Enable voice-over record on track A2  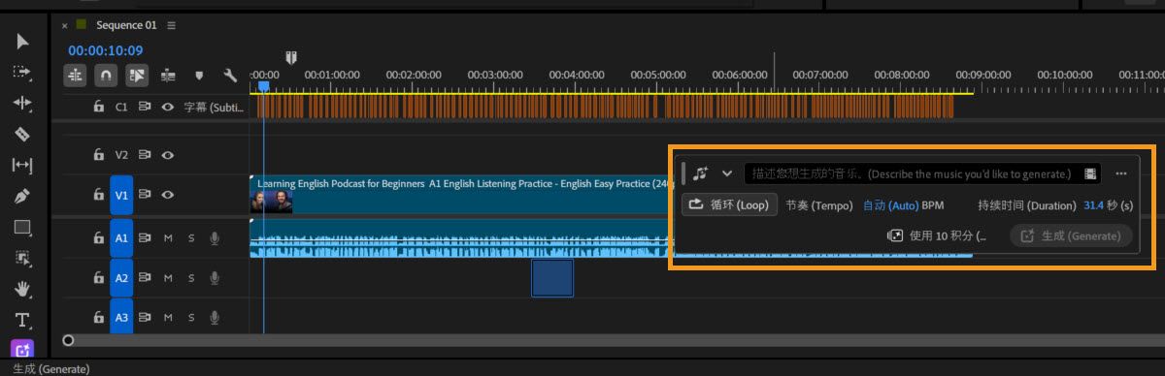[x=214, y=278]
